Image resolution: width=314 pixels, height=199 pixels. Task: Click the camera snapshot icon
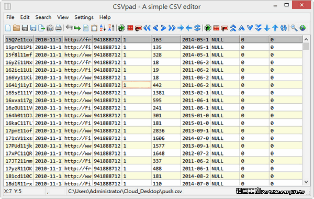(x=50, y=28)
